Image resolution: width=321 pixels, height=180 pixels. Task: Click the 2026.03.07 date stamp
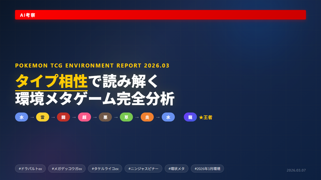pyautogui.click(x=296, y=170)
